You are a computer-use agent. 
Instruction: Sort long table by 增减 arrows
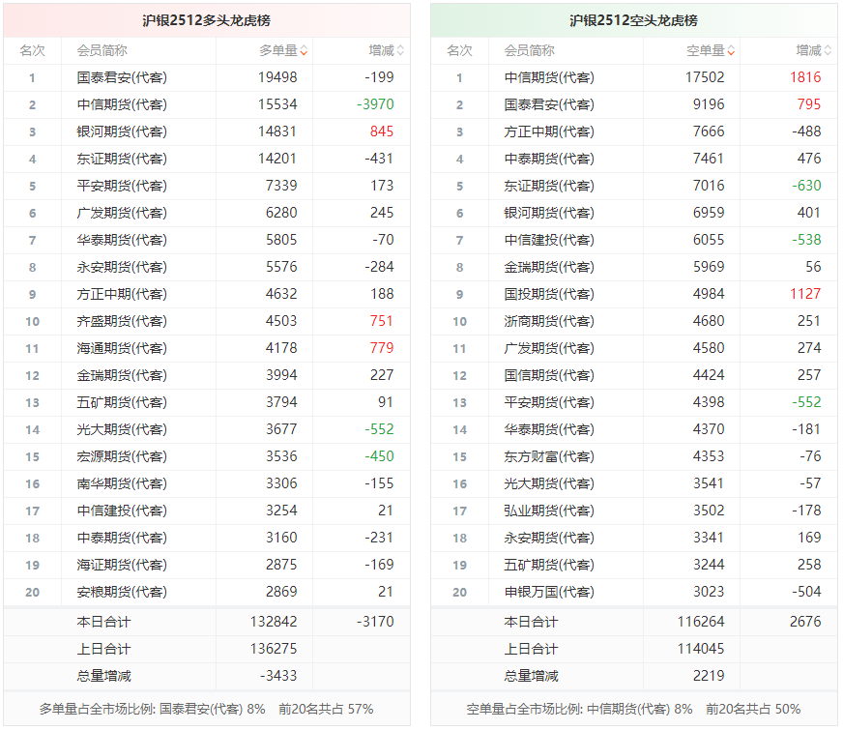point(400,51)
